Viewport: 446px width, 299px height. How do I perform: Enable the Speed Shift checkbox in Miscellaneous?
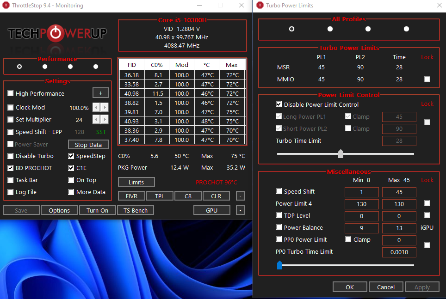coord(279,191)
